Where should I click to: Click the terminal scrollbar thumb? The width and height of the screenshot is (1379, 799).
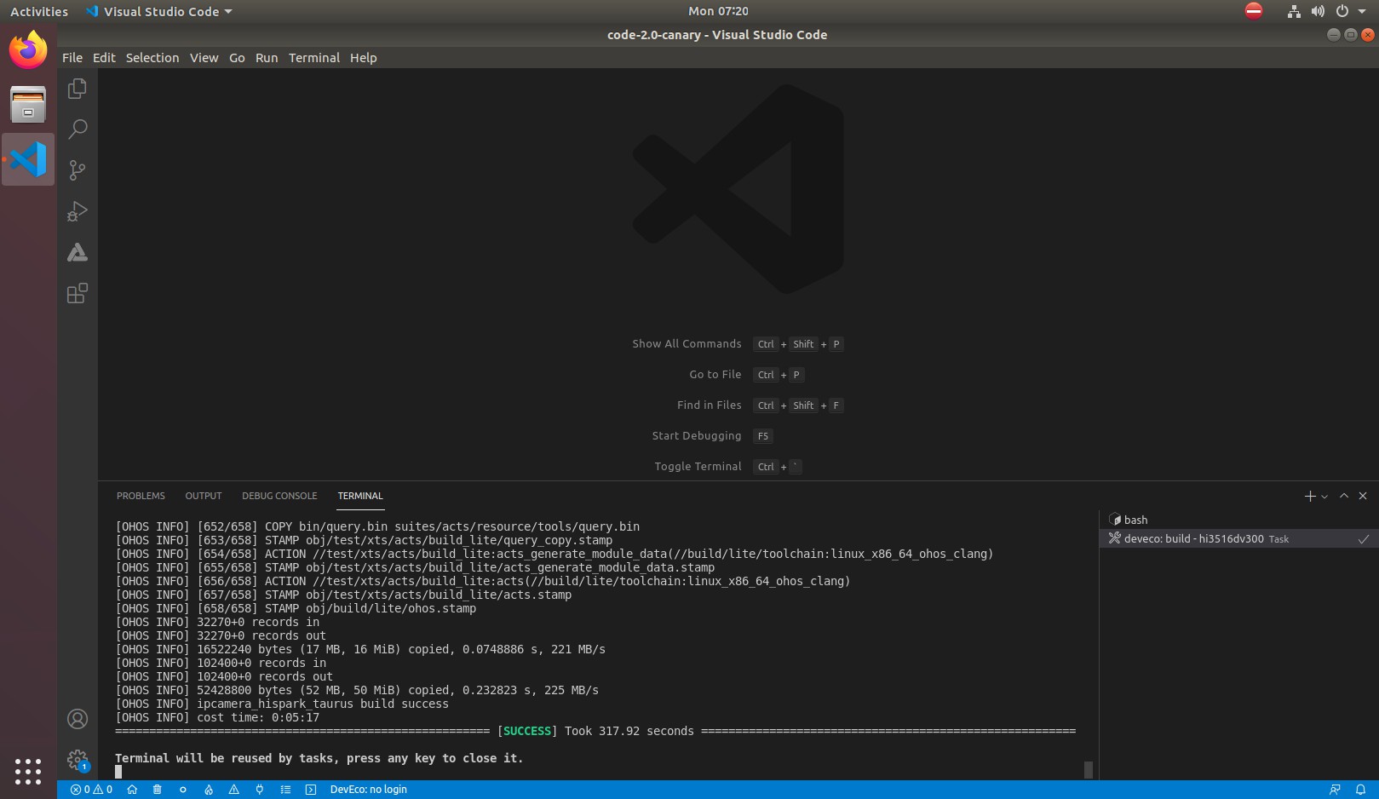click(x=1088, y=769)
